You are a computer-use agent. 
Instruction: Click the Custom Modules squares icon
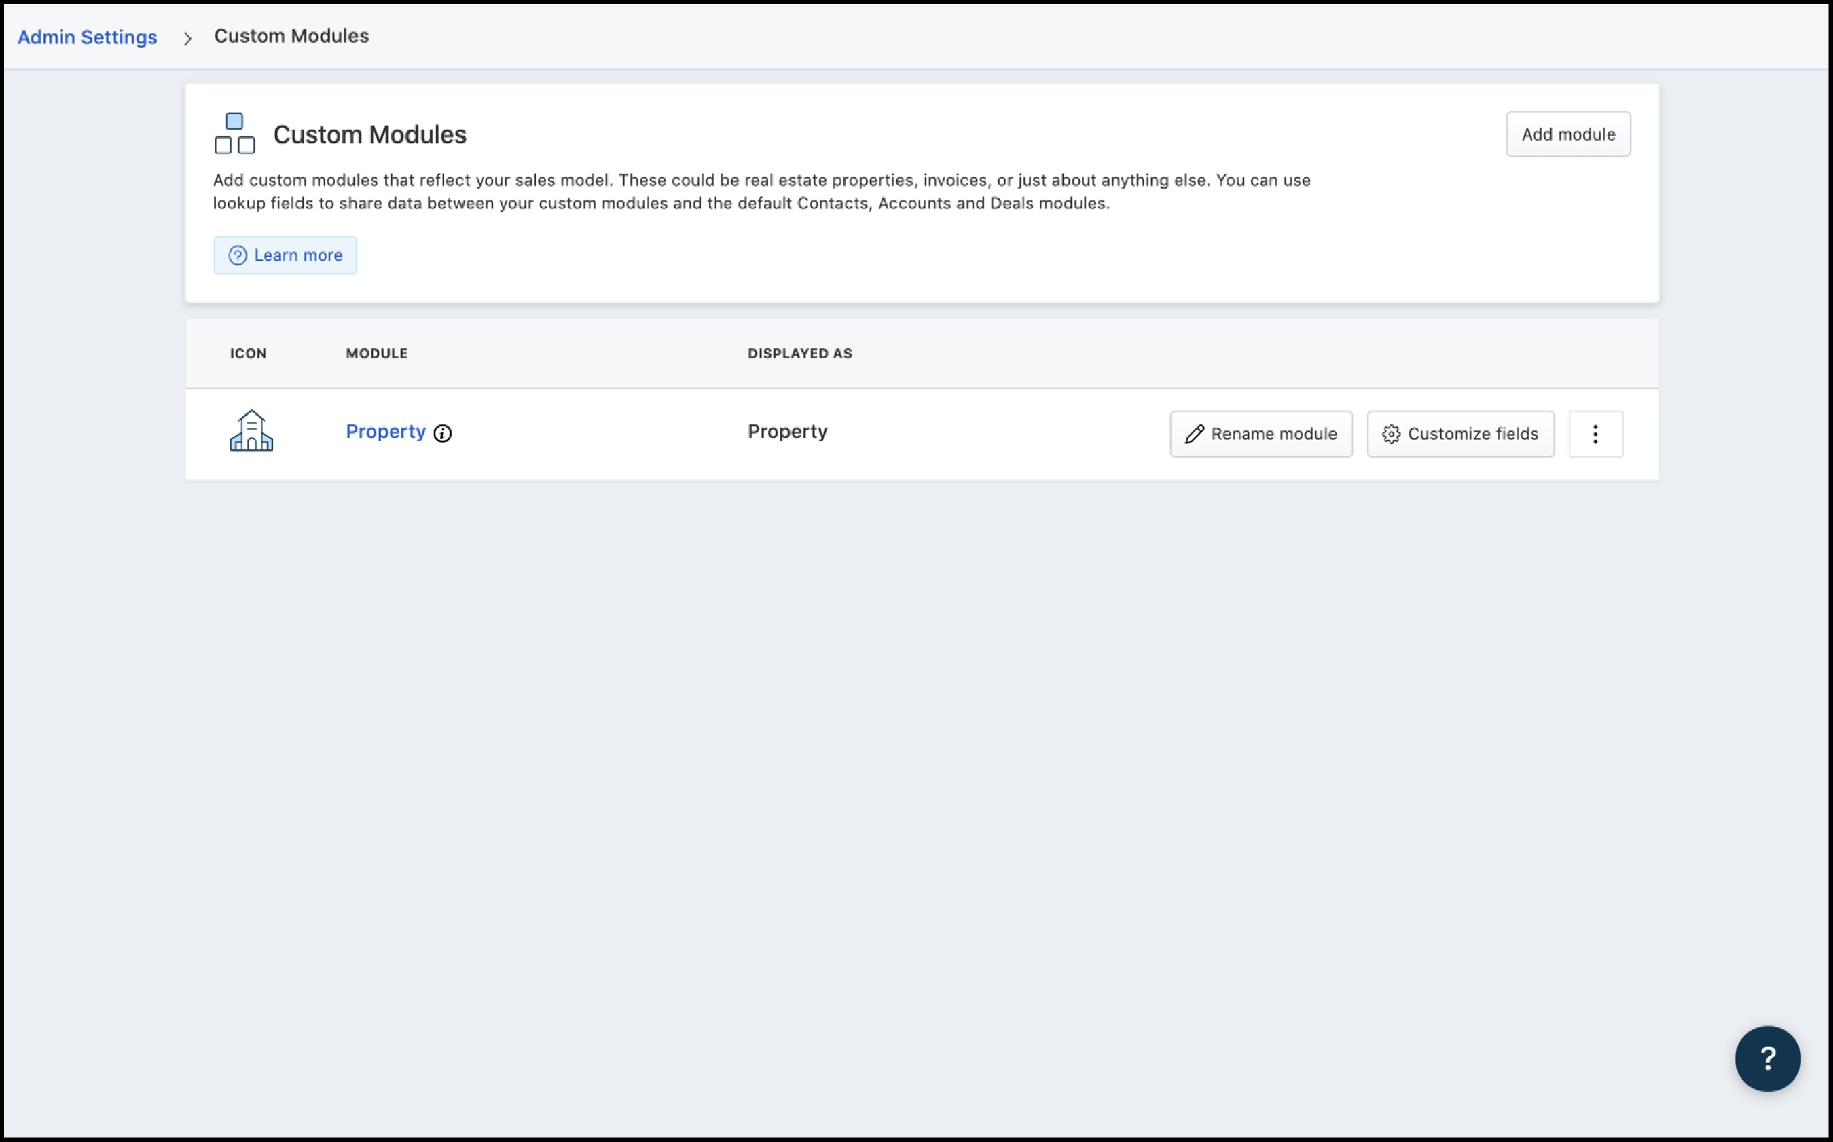(x=234, y=133)
